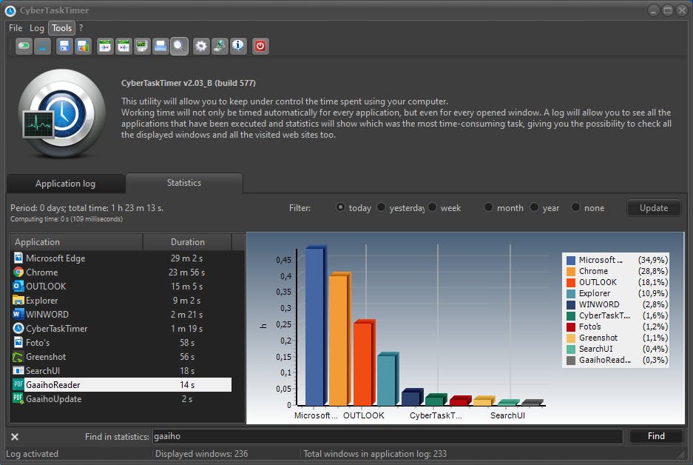Open the Log menu
This screenshot has height=465, width=693.
[x=37, y=28]
